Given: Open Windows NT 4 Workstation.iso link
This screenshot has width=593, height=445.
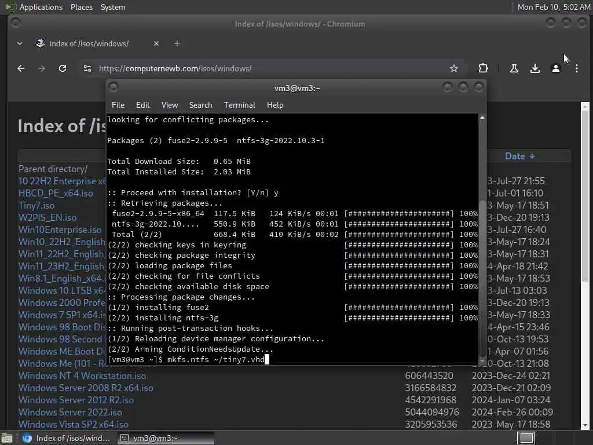Looking at the screenshot, I should coord(82,375).
